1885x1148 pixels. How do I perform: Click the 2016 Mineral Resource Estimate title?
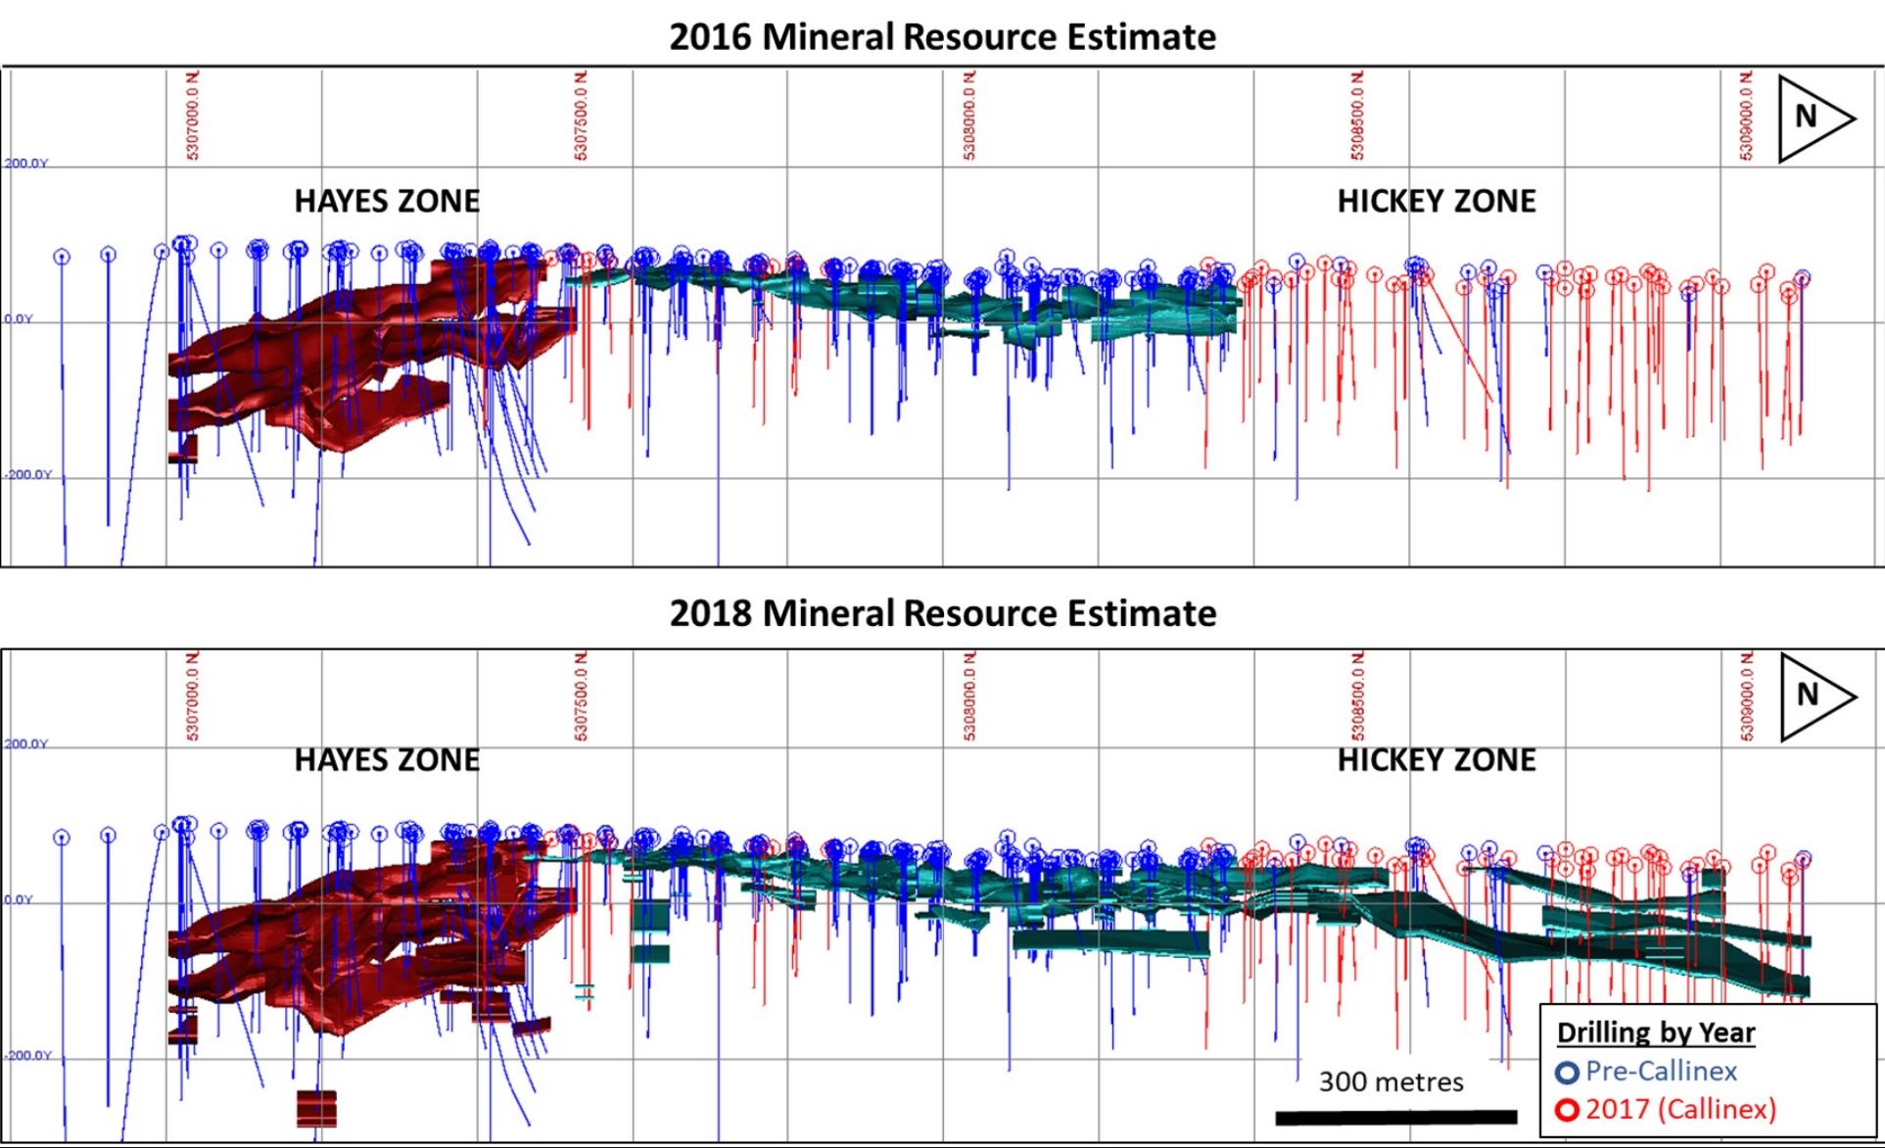[x=942, y=37]
